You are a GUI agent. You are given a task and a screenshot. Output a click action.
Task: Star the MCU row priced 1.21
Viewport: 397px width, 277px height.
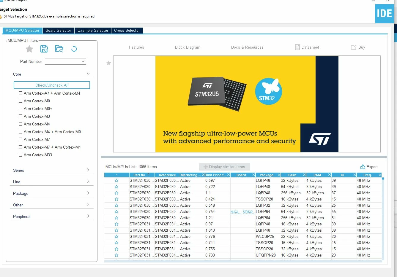point(116,218)
